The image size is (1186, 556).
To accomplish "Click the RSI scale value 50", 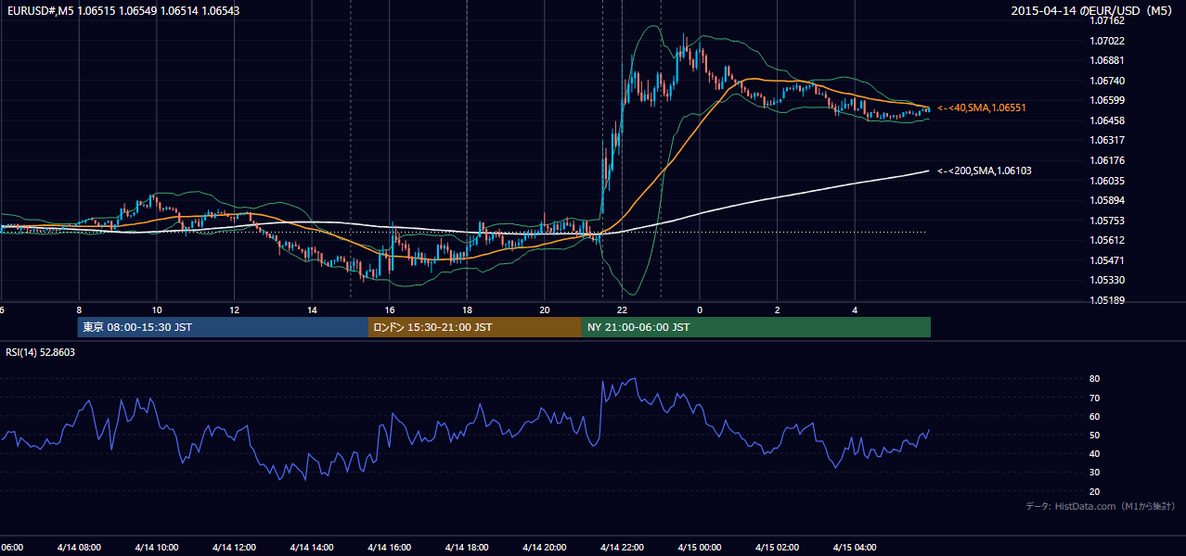I will tap(1095, 435).
